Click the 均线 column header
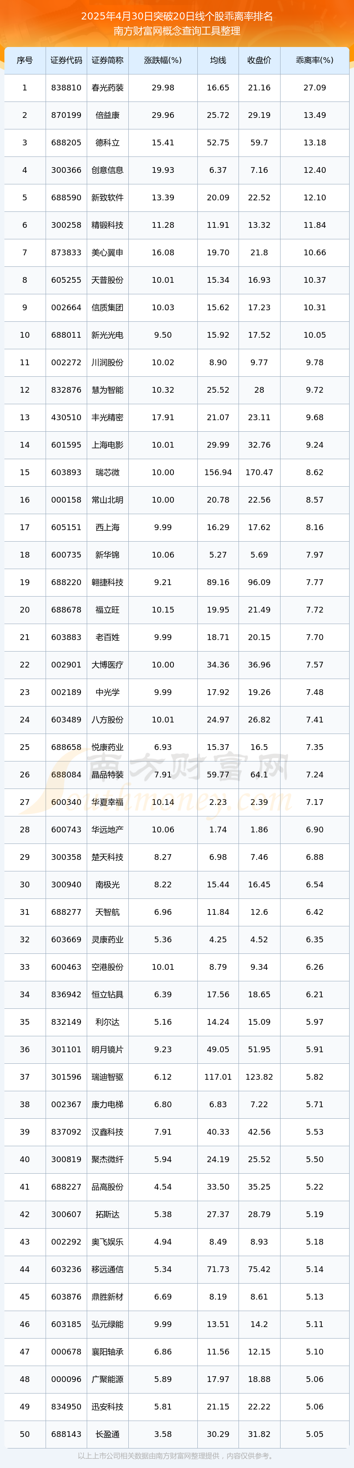The height and width of the screenshot is (1468, 354). (218, 60)
